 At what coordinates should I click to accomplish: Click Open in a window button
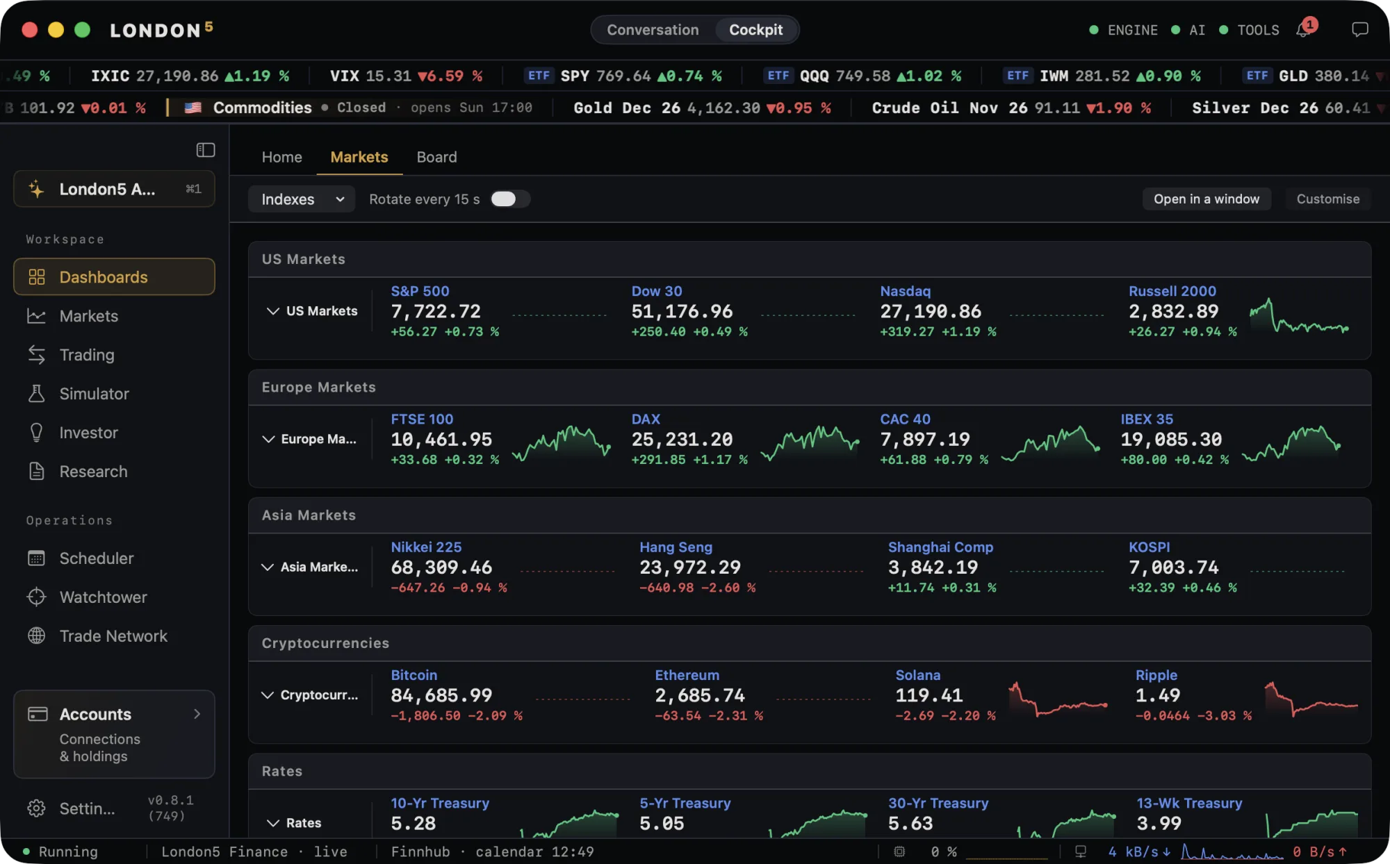click(x=1207, y=199)
